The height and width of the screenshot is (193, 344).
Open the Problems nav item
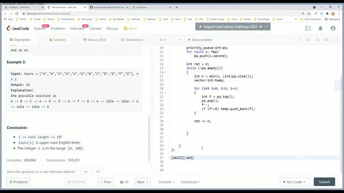pos(58,28)
